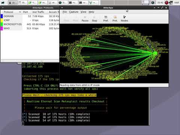Open the Capture menu
This screenshot has height=135, width=180.
point(73,12)
